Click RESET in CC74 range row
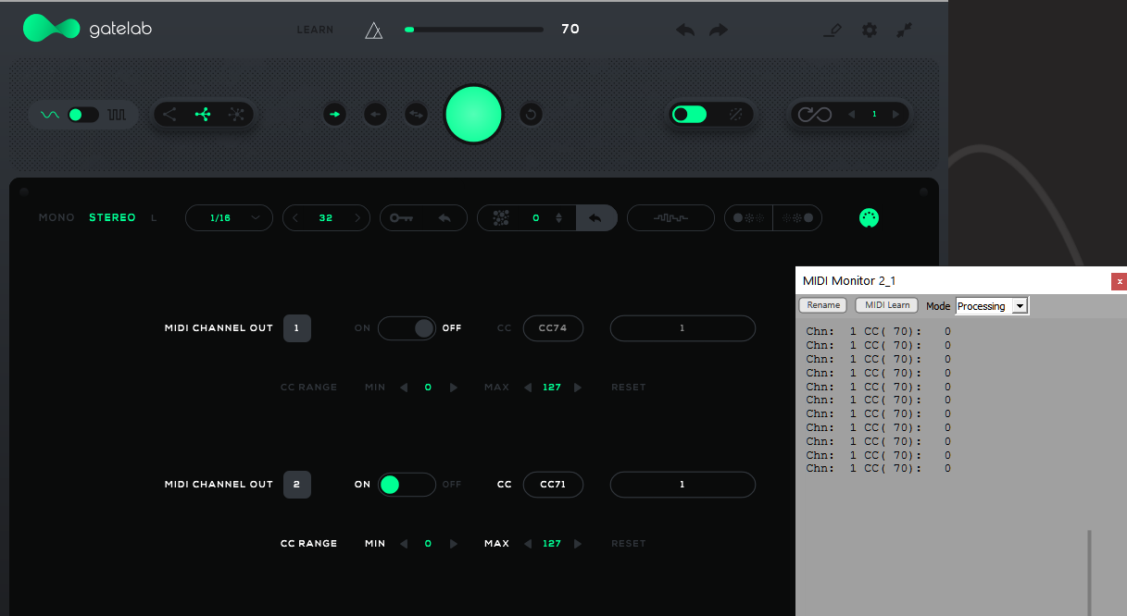 628,388
